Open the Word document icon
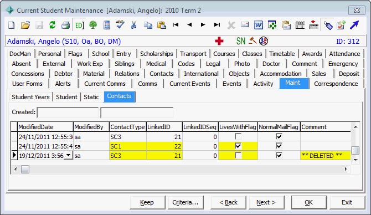 (259, 25)
